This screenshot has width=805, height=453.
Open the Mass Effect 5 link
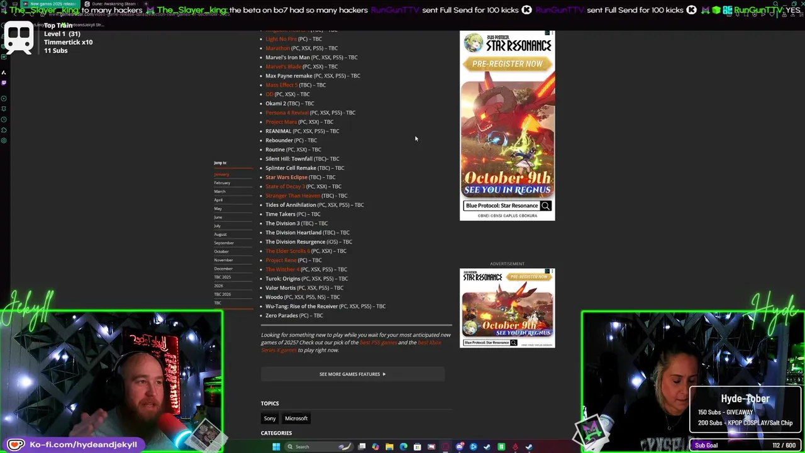pos(281,85)
